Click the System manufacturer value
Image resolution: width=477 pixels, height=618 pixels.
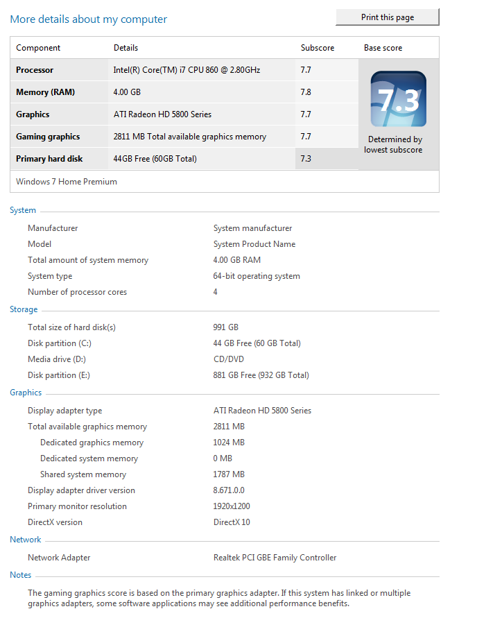(252, 228)
